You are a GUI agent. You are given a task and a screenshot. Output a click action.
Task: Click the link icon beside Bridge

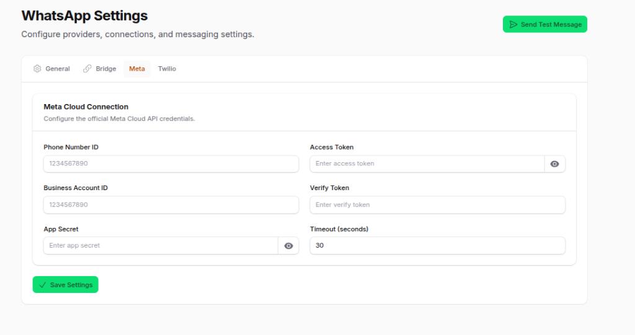click(x=87, y=69)
